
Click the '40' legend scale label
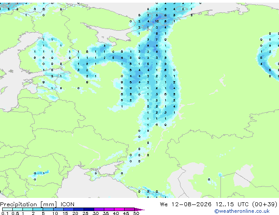(x=116, y=213)
